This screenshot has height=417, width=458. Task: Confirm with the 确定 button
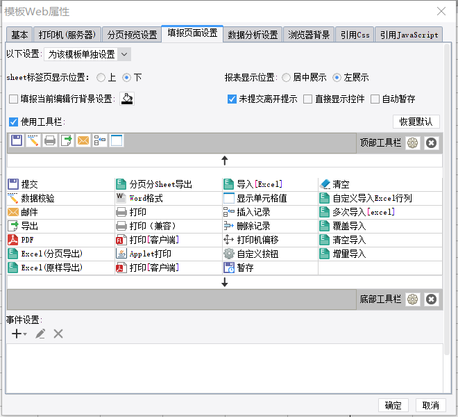[393, 405]
